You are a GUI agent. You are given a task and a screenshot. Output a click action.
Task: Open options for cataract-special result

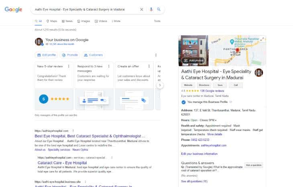click(112, 158)
